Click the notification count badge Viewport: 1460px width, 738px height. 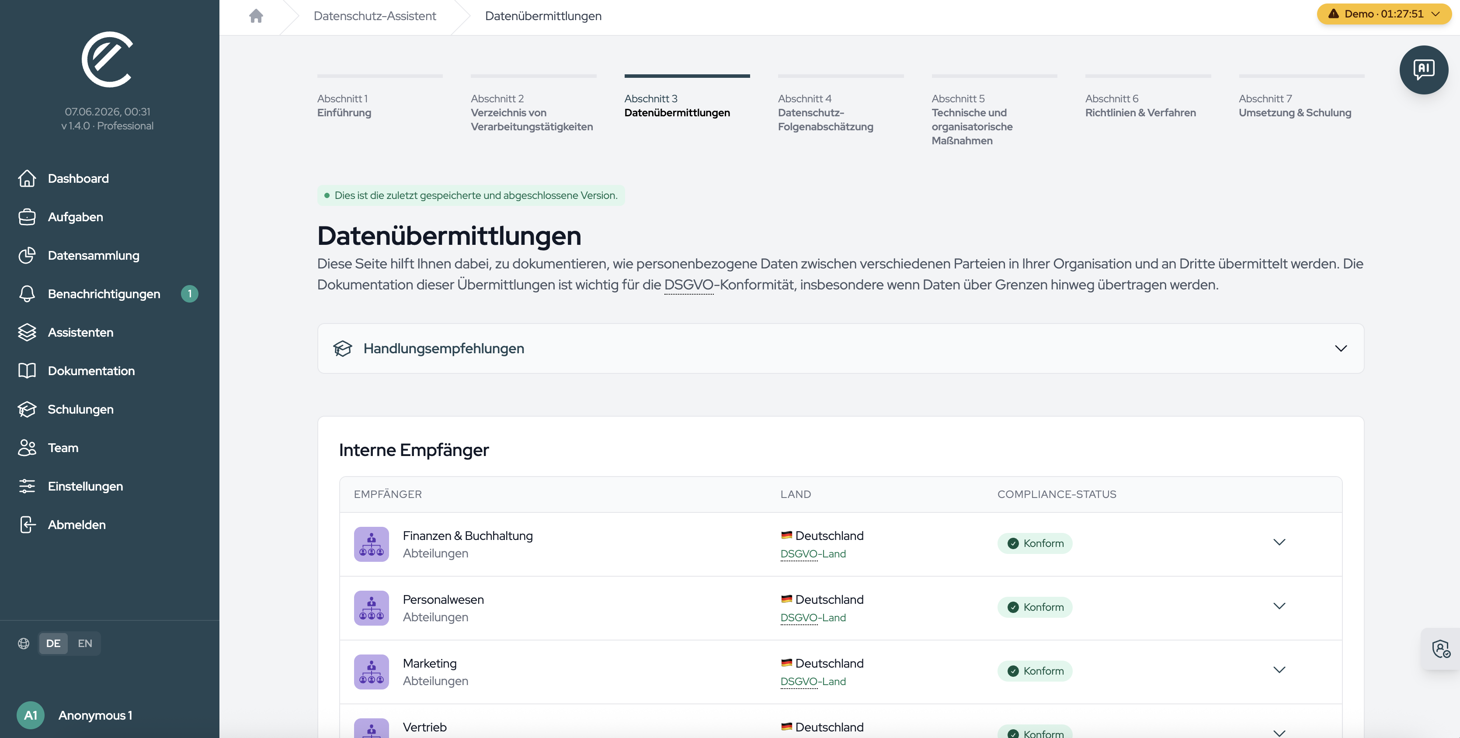[189, 294]
